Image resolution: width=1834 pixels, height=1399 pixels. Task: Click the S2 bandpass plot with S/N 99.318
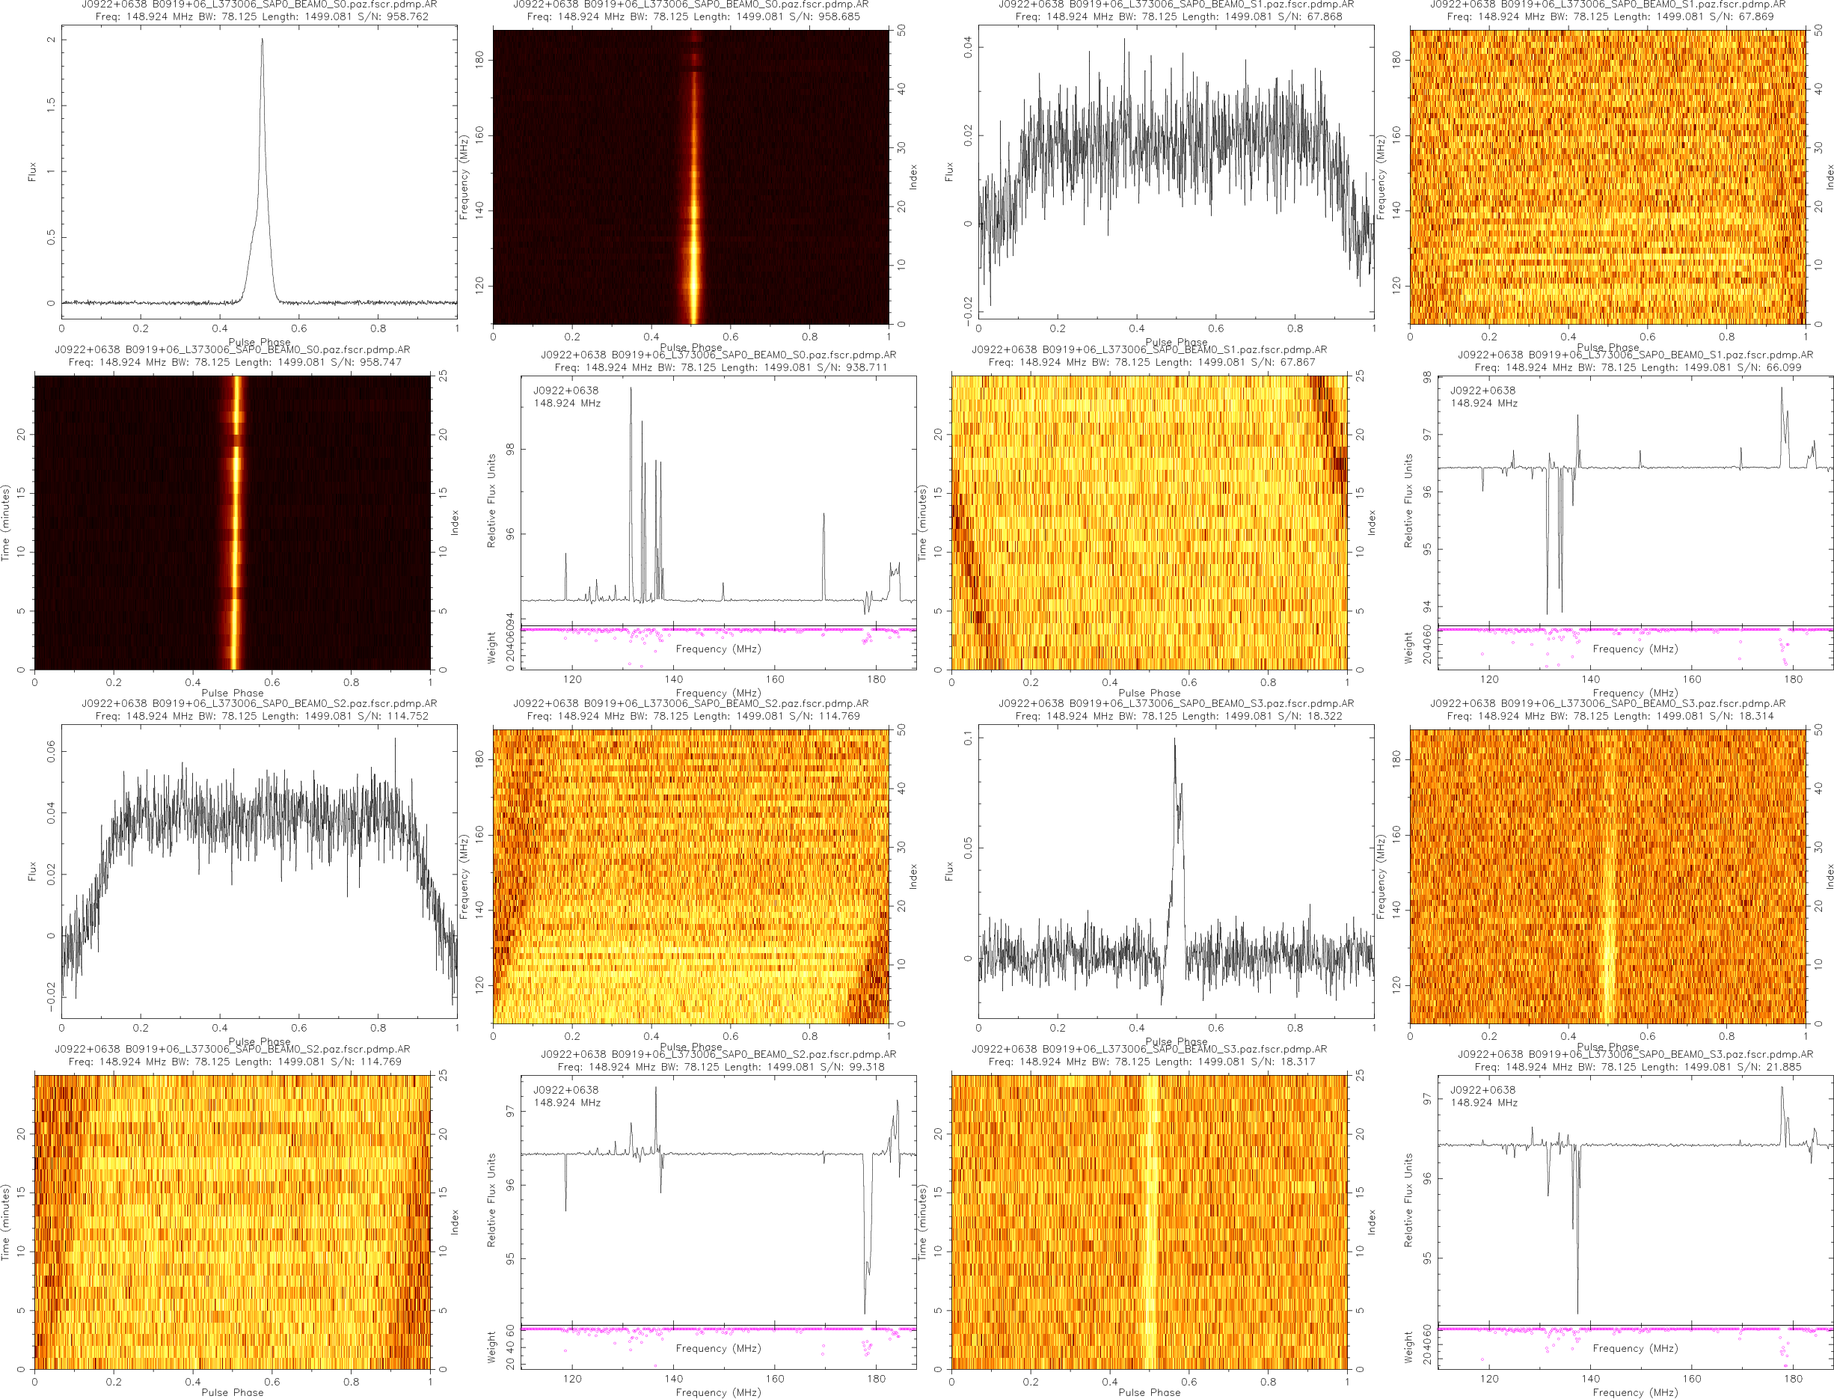pyautogui.click(x=717, y=1199)
